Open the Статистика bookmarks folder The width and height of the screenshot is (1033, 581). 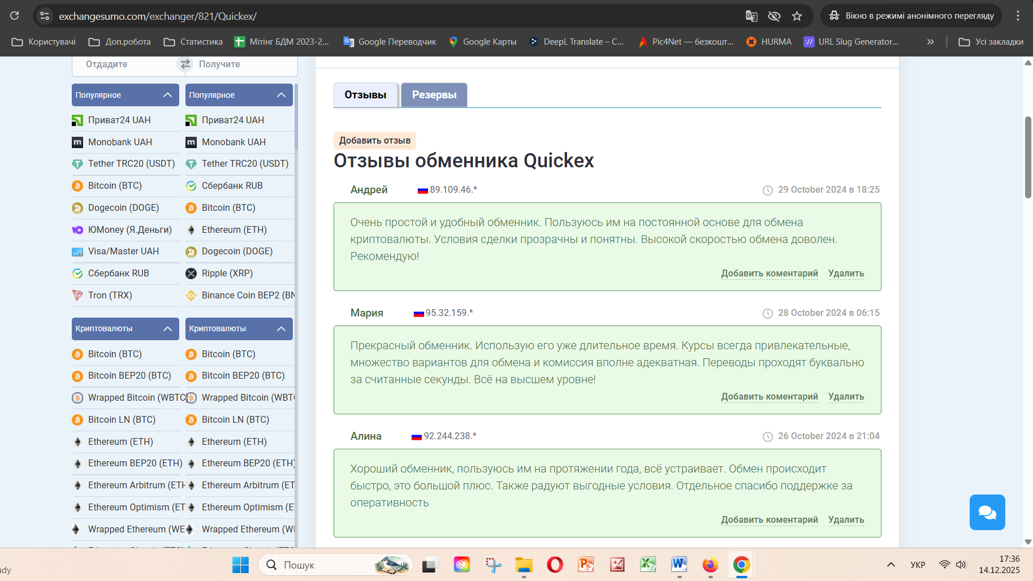point(193,42)
